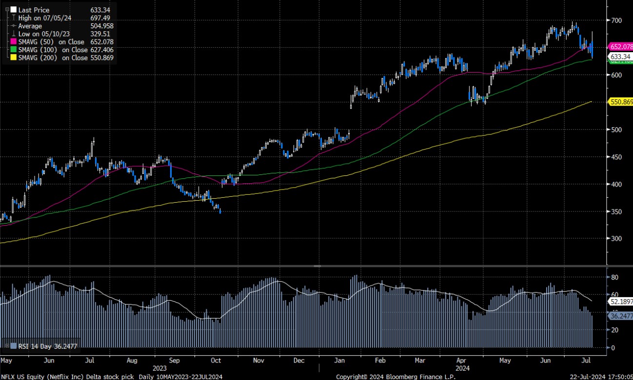Toggle the SMAVG (100) on Close legend entry

[54, 50]
